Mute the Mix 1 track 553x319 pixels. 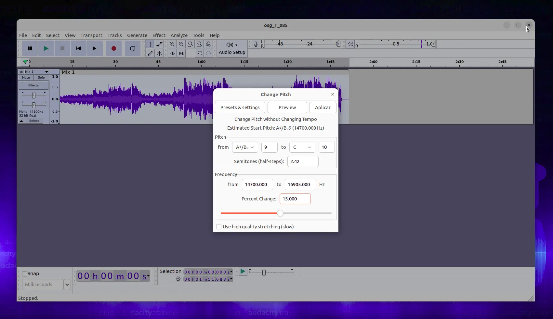pos(26,78)
